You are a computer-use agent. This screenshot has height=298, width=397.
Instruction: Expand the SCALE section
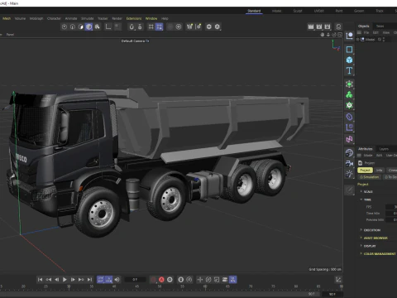pyautogui.click(x=367, y=191)
